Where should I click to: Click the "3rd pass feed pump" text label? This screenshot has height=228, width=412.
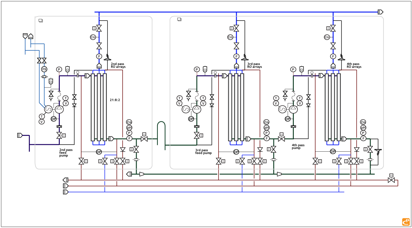[203, 152]
